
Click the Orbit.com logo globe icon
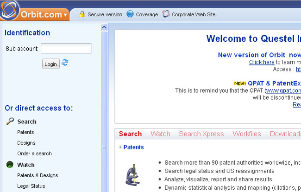(x=9, y=10)
